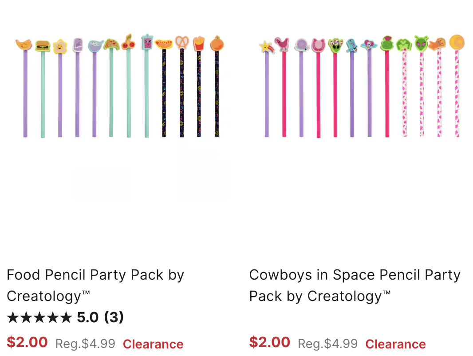
Task: Click the Clearance label for Cowboys in Space pack
Action: point(395,344)
